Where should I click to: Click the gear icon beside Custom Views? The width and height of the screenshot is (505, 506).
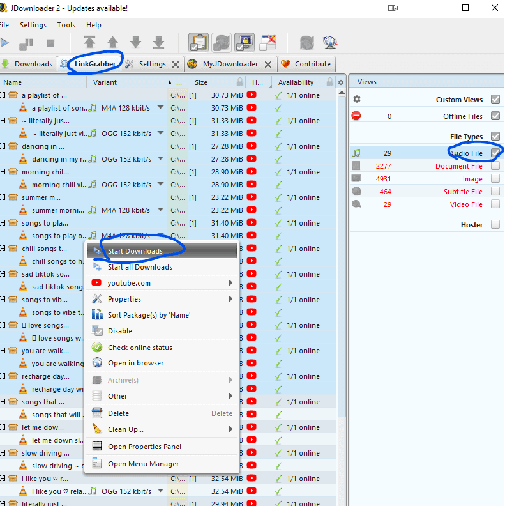click(357, 100)
